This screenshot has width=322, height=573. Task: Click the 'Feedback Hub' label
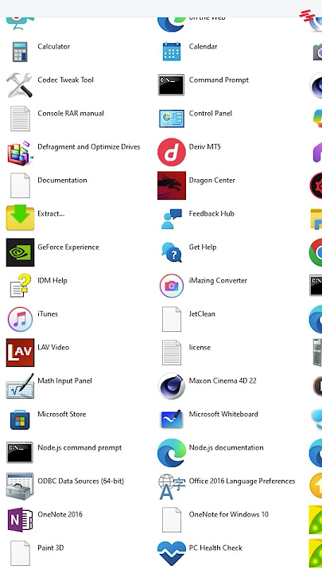click(x=211, y=213)
